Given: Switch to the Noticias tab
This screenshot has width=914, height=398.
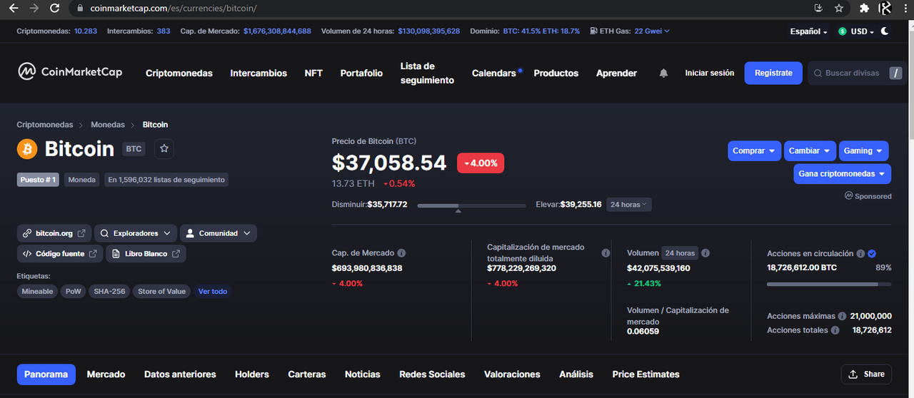Looking at the screenshot, I should [363, 374].
